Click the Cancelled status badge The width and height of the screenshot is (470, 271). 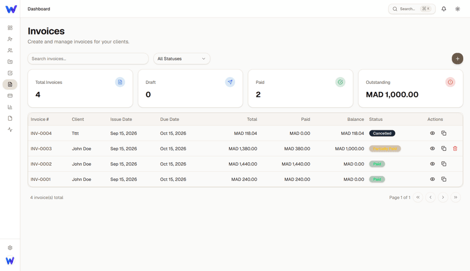[382, 133]
